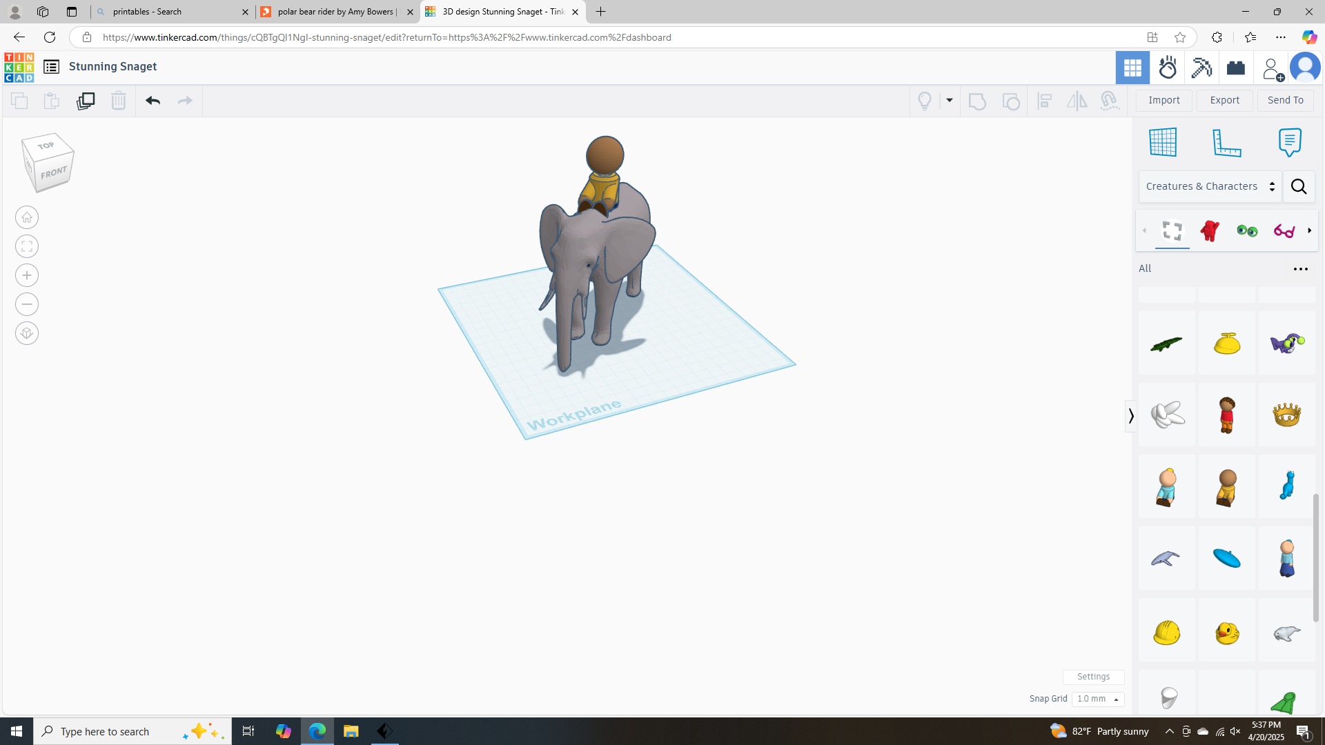Click the Home view button

(x=27, y=218)
